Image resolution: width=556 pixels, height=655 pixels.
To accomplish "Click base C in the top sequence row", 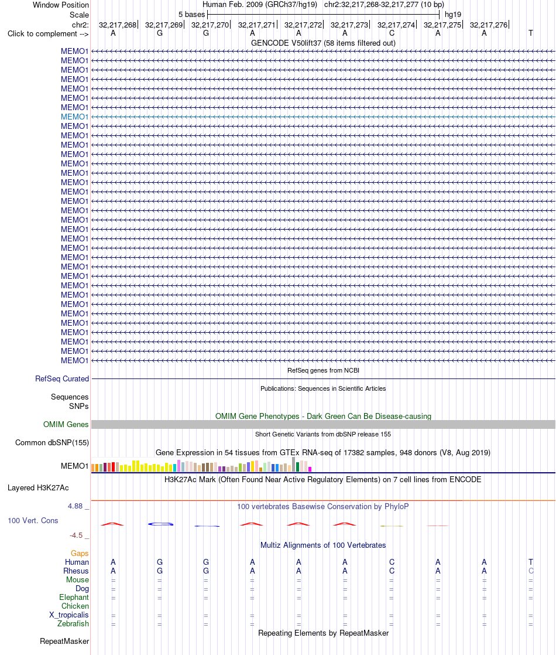I will click(392, 33).
